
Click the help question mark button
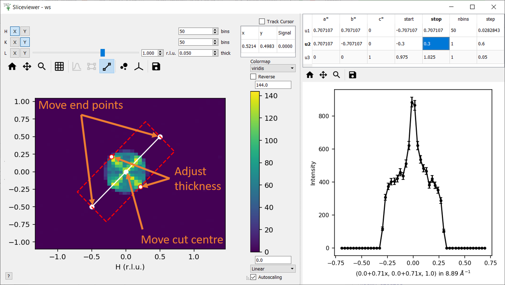9,276
